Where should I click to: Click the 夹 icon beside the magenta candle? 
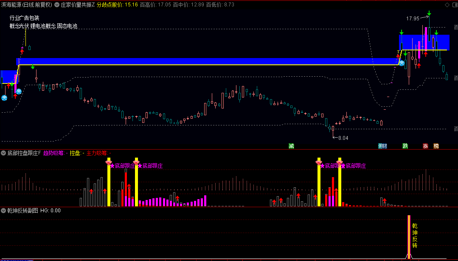[19, 91]
